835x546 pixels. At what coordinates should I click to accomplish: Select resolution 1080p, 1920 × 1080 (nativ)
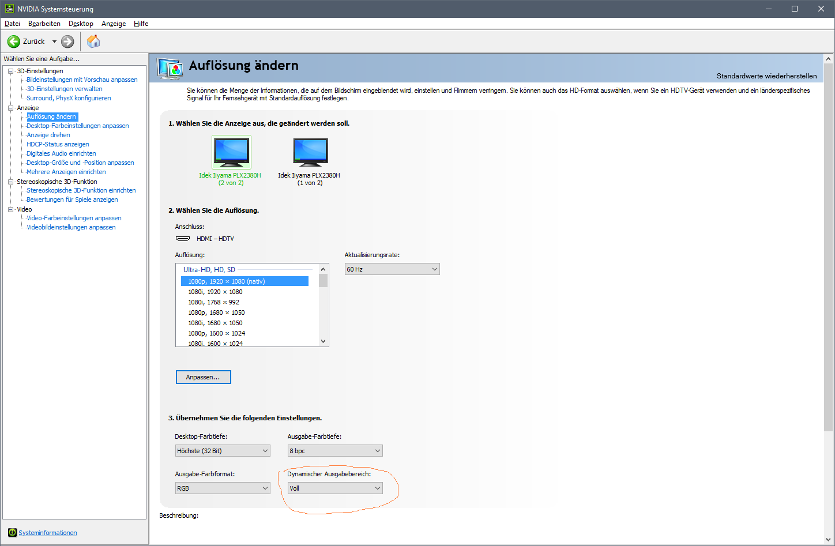245,281
